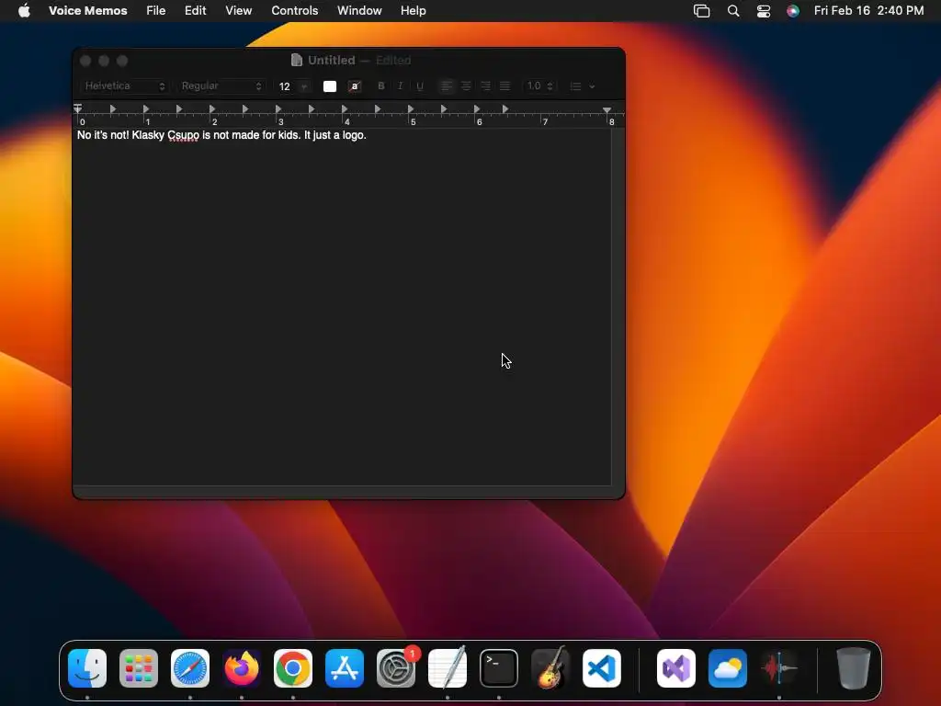Justify the text

tap(505, 85)
